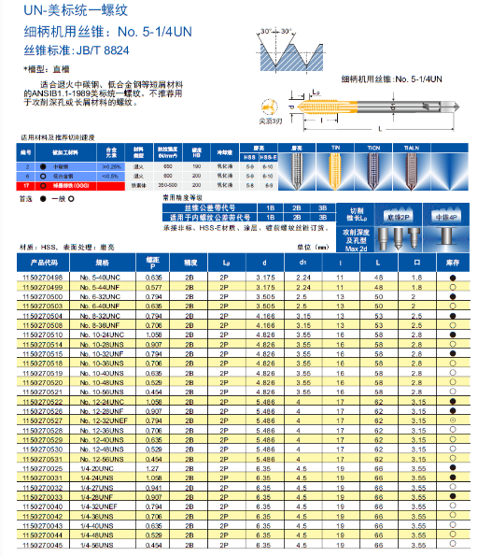Click filled 首选 legend dot
Screen dimensions: 478x556
pos(43,199)
